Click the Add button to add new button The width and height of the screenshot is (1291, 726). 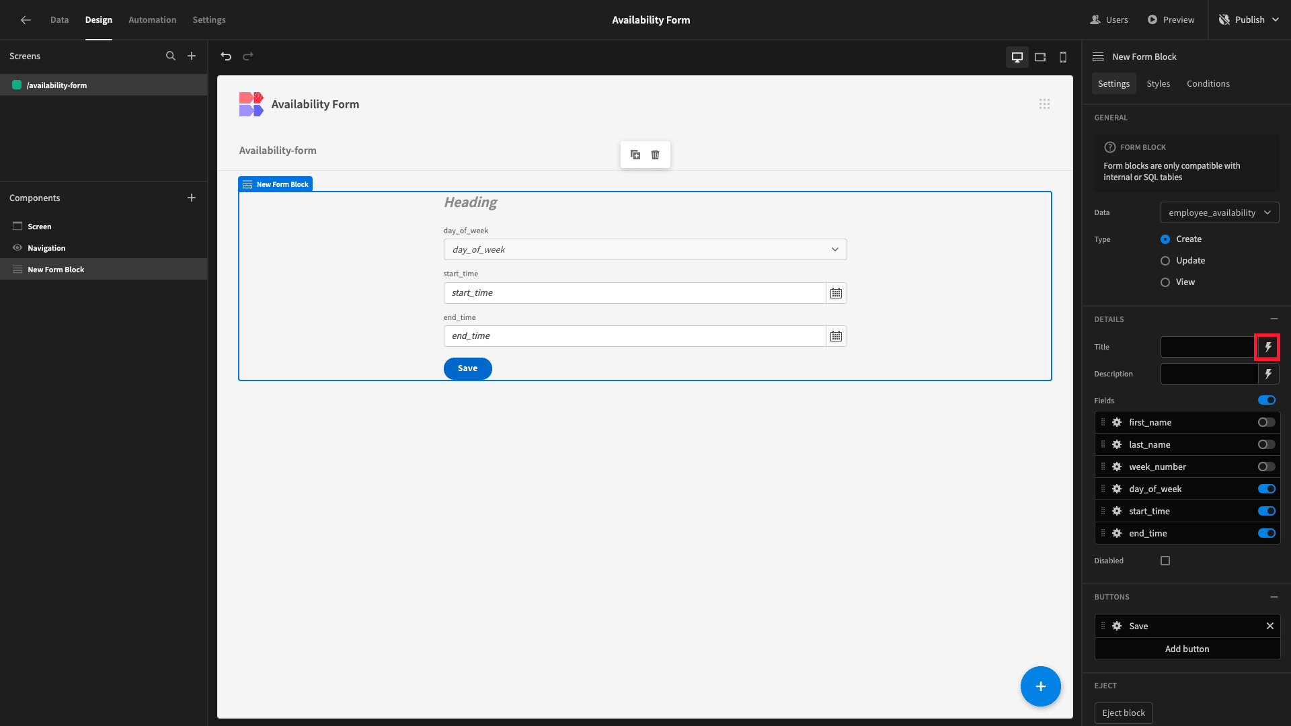click(1187, 649)
